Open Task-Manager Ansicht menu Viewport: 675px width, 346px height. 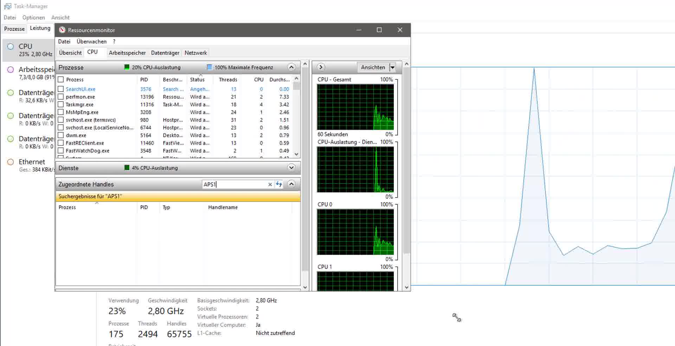pos(60,18)
